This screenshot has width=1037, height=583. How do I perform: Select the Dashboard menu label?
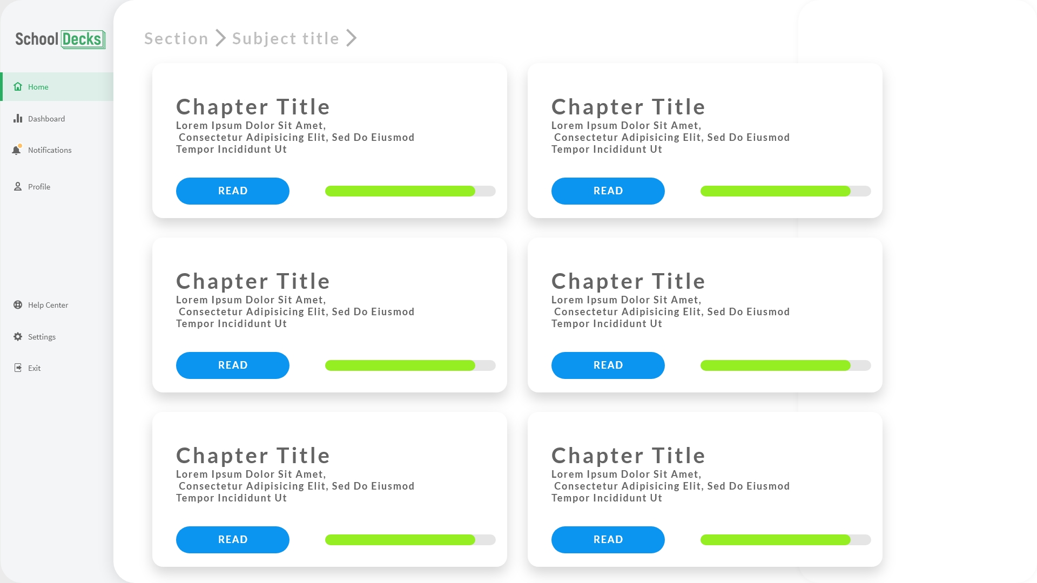point(46,119)
